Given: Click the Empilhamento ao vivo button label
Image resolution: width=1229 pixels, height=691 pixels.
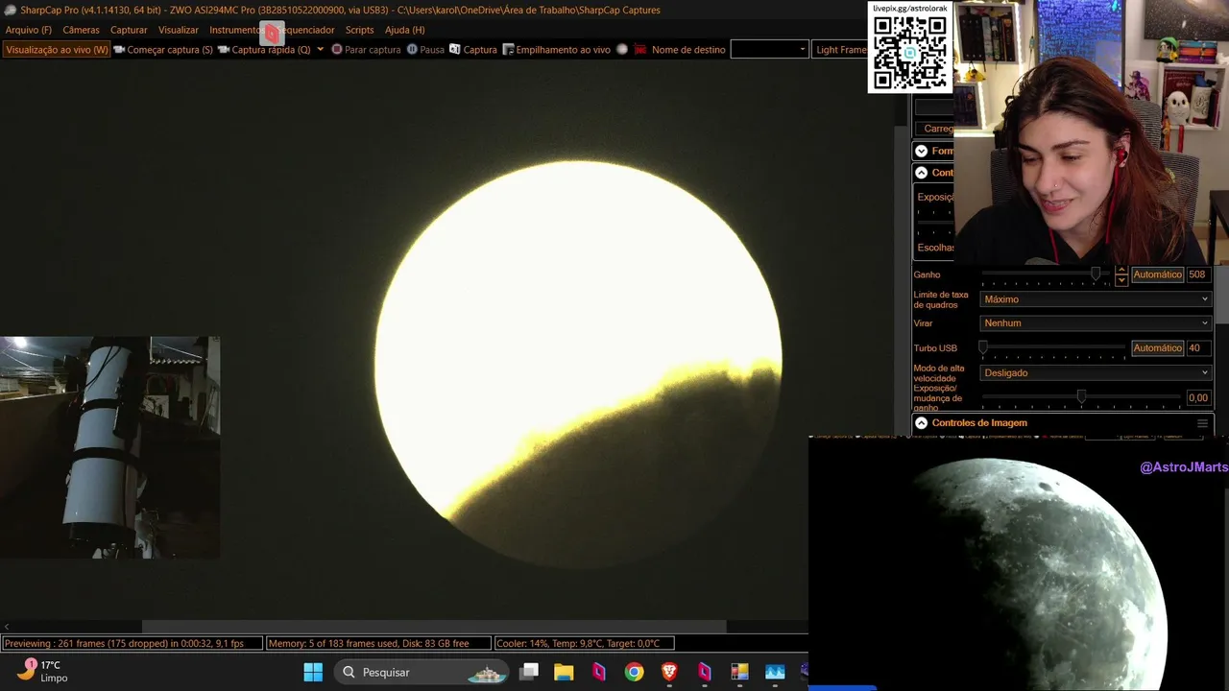Looking at the screenshot, I should [x=563, y=50].
